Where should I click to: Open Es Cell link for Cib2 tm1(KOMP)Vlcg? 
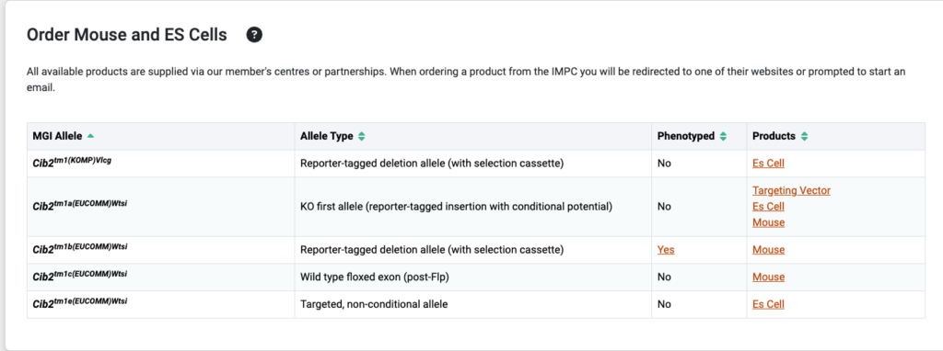[768, 164]
